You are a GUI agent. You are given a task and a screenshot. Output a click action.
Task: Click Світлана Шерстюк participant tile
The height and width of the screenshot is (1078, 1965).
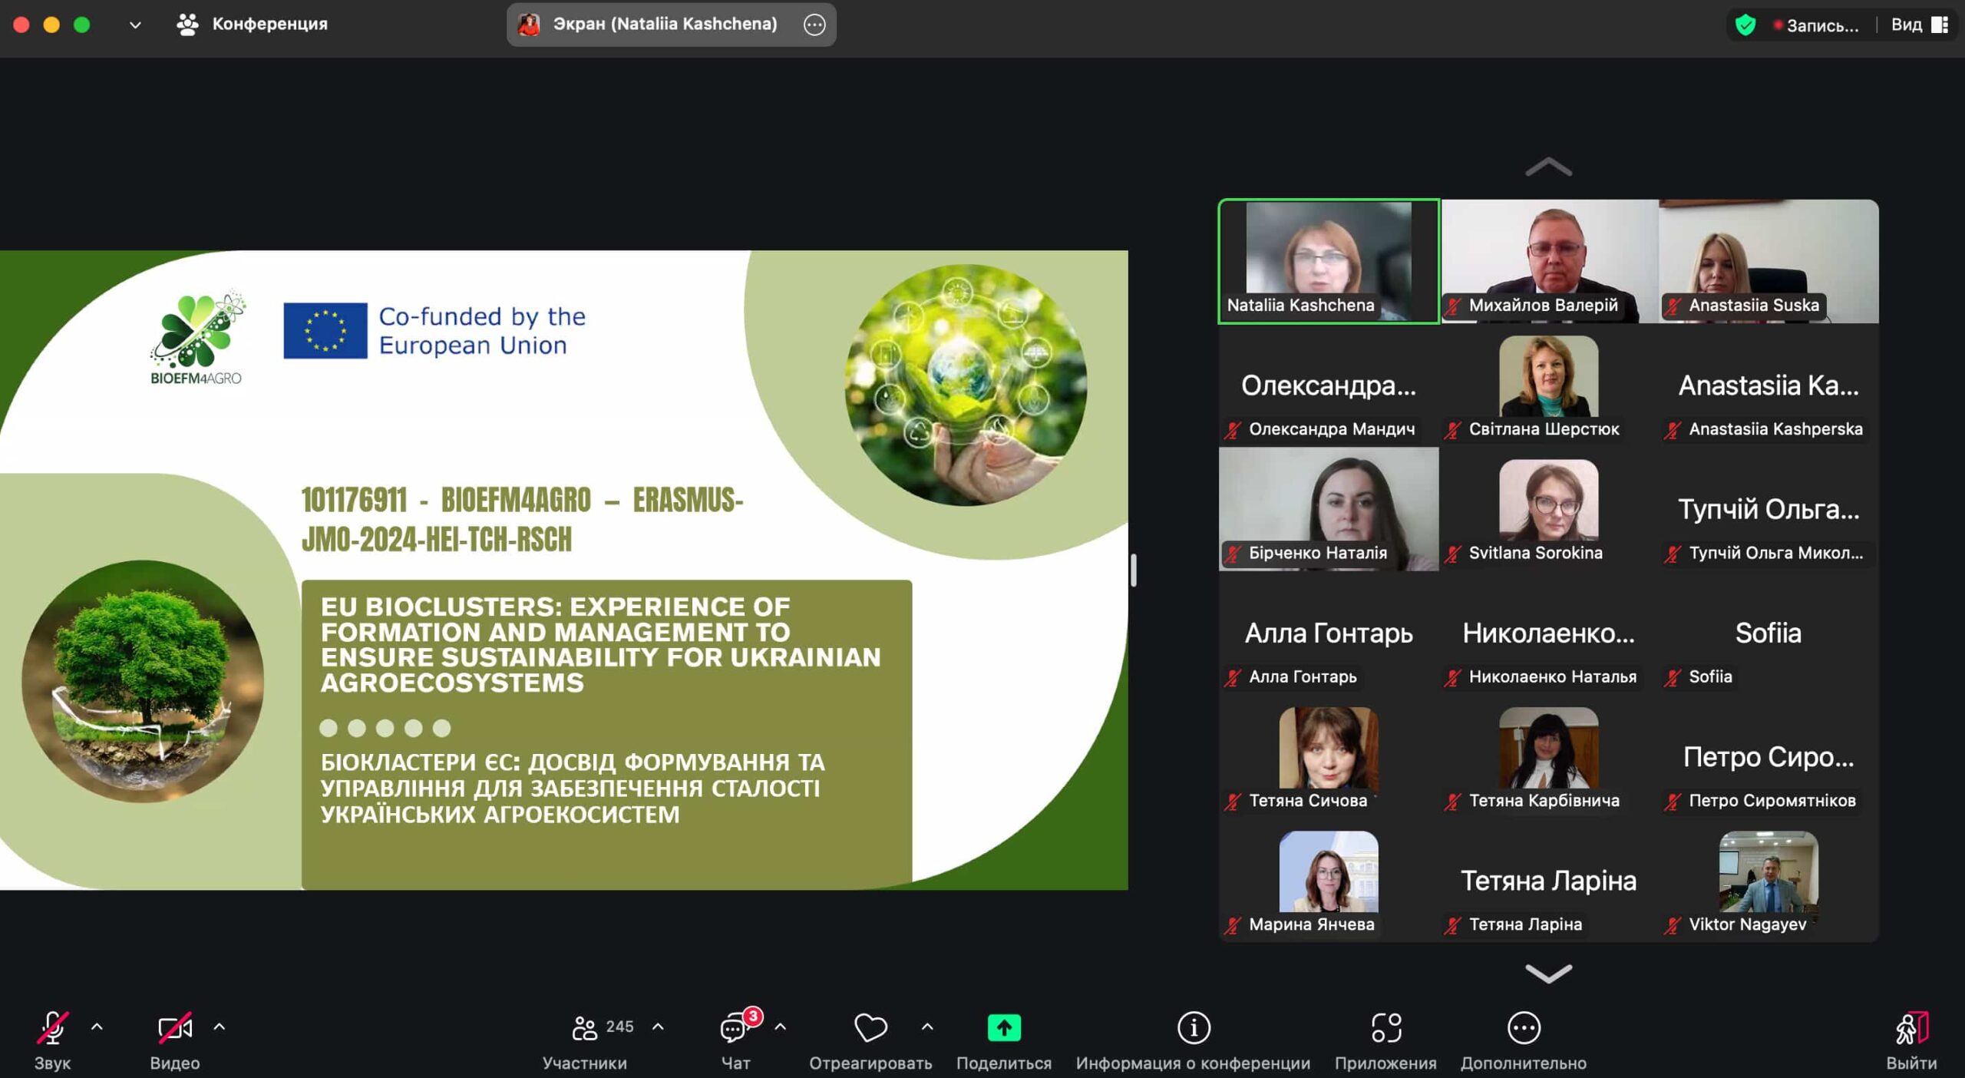pos(1549,385)
